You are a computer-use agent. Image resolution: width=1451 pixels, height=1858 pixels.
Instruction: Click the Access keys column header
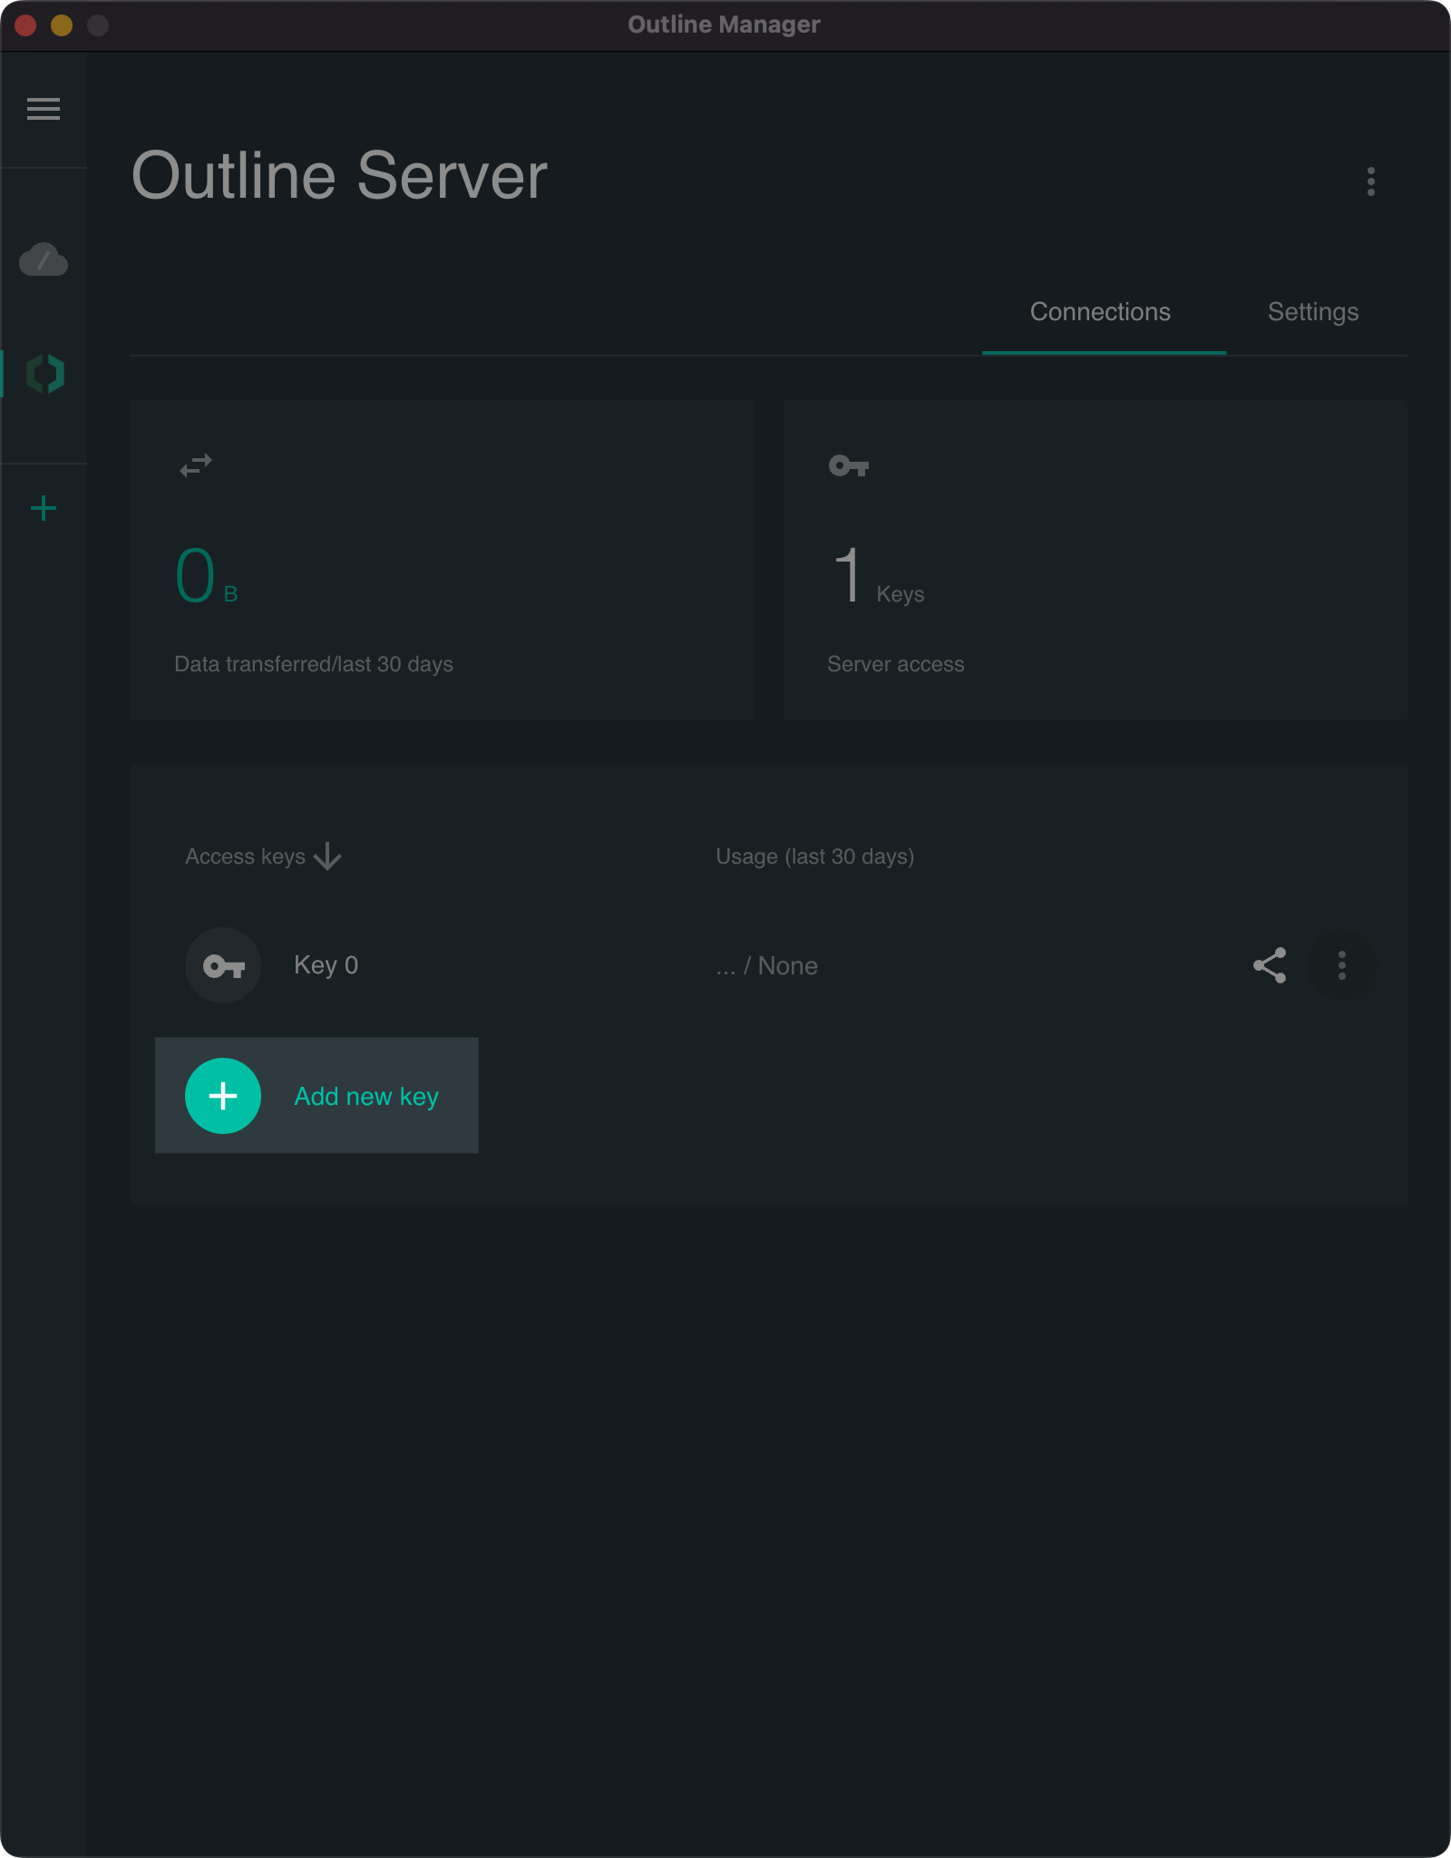click(x=245, y=856)
